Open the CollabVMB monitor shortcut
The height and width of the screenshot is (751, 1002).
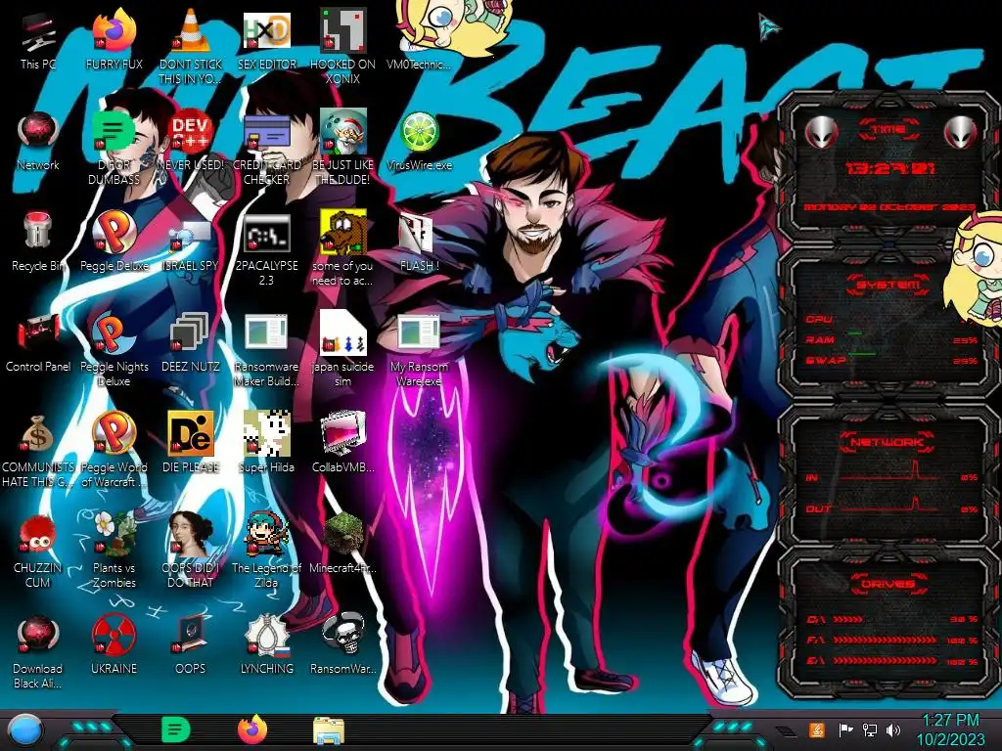343,442
